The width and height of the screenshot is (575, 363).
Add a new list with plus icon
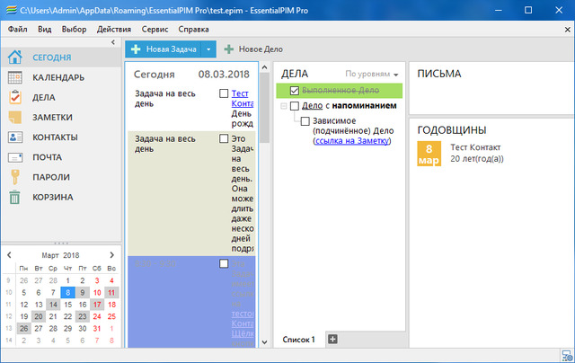(x=332, y=339)
